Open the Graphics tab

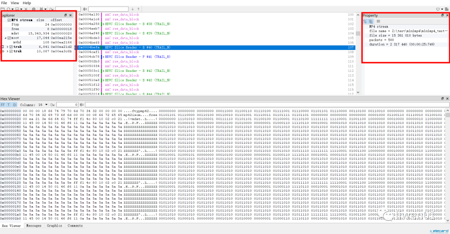pyautogui.click(x=54, y=226)
